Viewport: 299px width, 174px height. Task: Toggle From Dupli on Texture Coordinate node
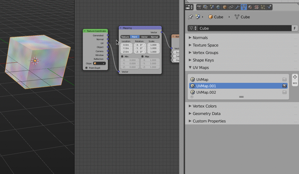(x=86, y=68)
